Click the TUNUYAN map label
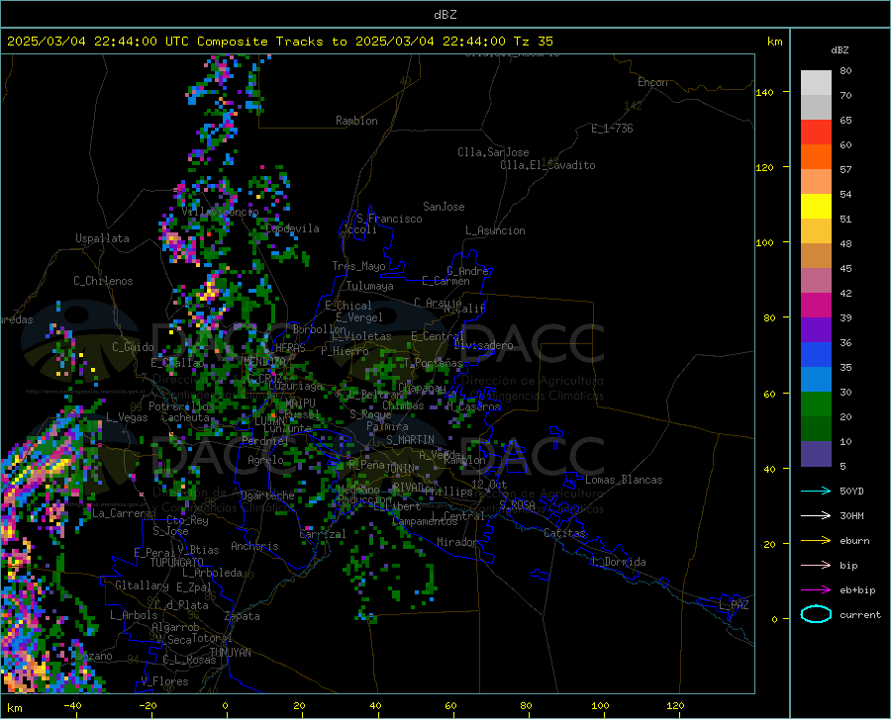The image size is (891, 719). point(230,652)
